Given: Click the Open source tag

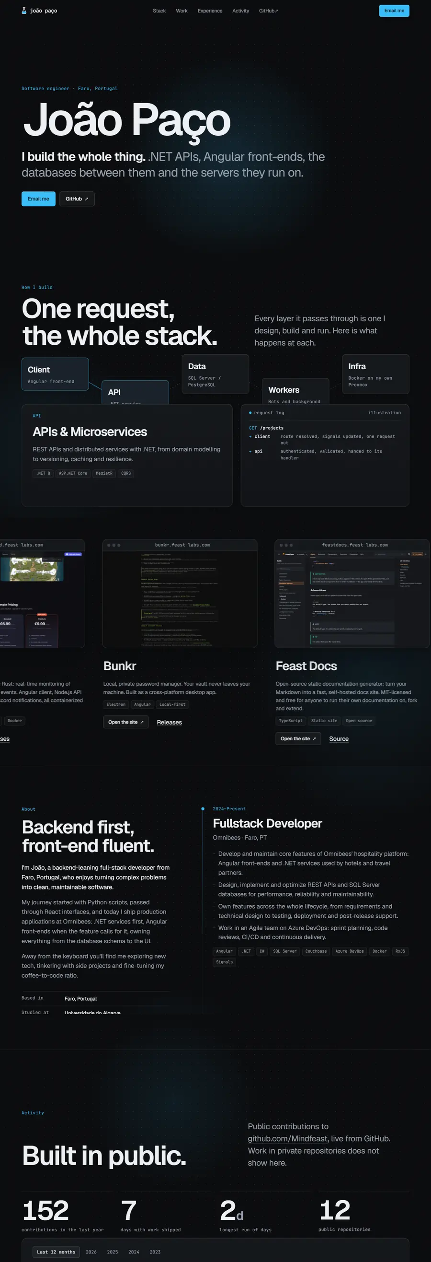Looking at the screenshot, I should pyautogui.click(x=359, y=721).
